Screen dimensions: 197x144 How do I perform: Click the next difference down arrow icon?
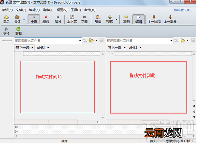[194, 117]
